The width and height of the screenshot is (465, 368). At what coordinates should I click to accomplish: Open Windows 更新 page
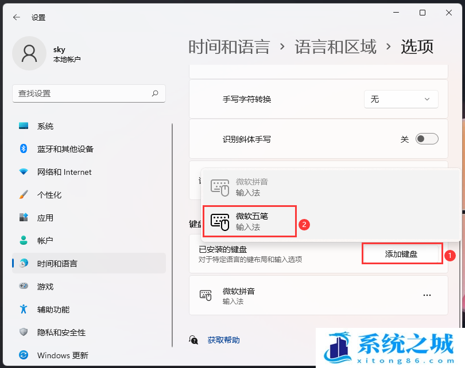[88, 355]
